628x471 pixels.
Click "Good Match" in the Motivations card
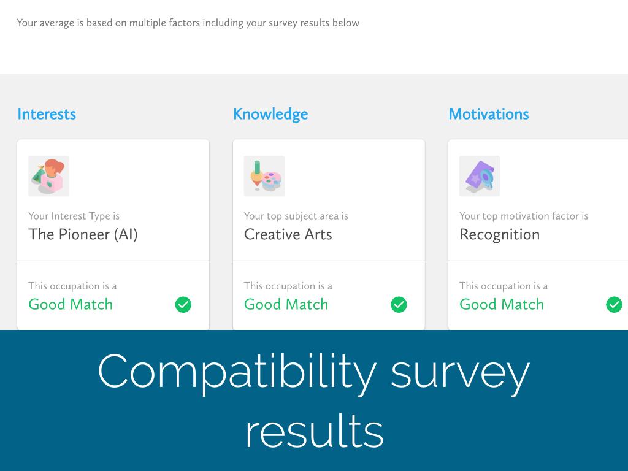click(502, 304)
